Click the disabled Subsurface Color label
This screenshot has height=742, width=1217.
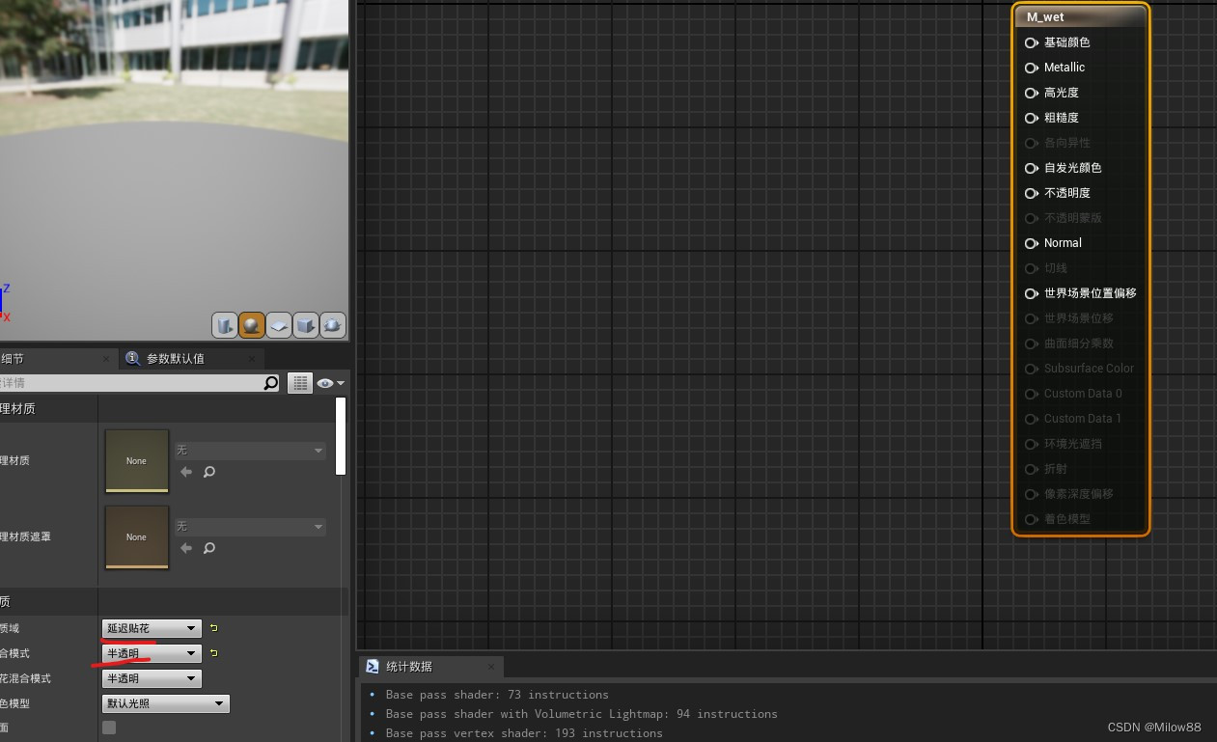point(1089,369)
